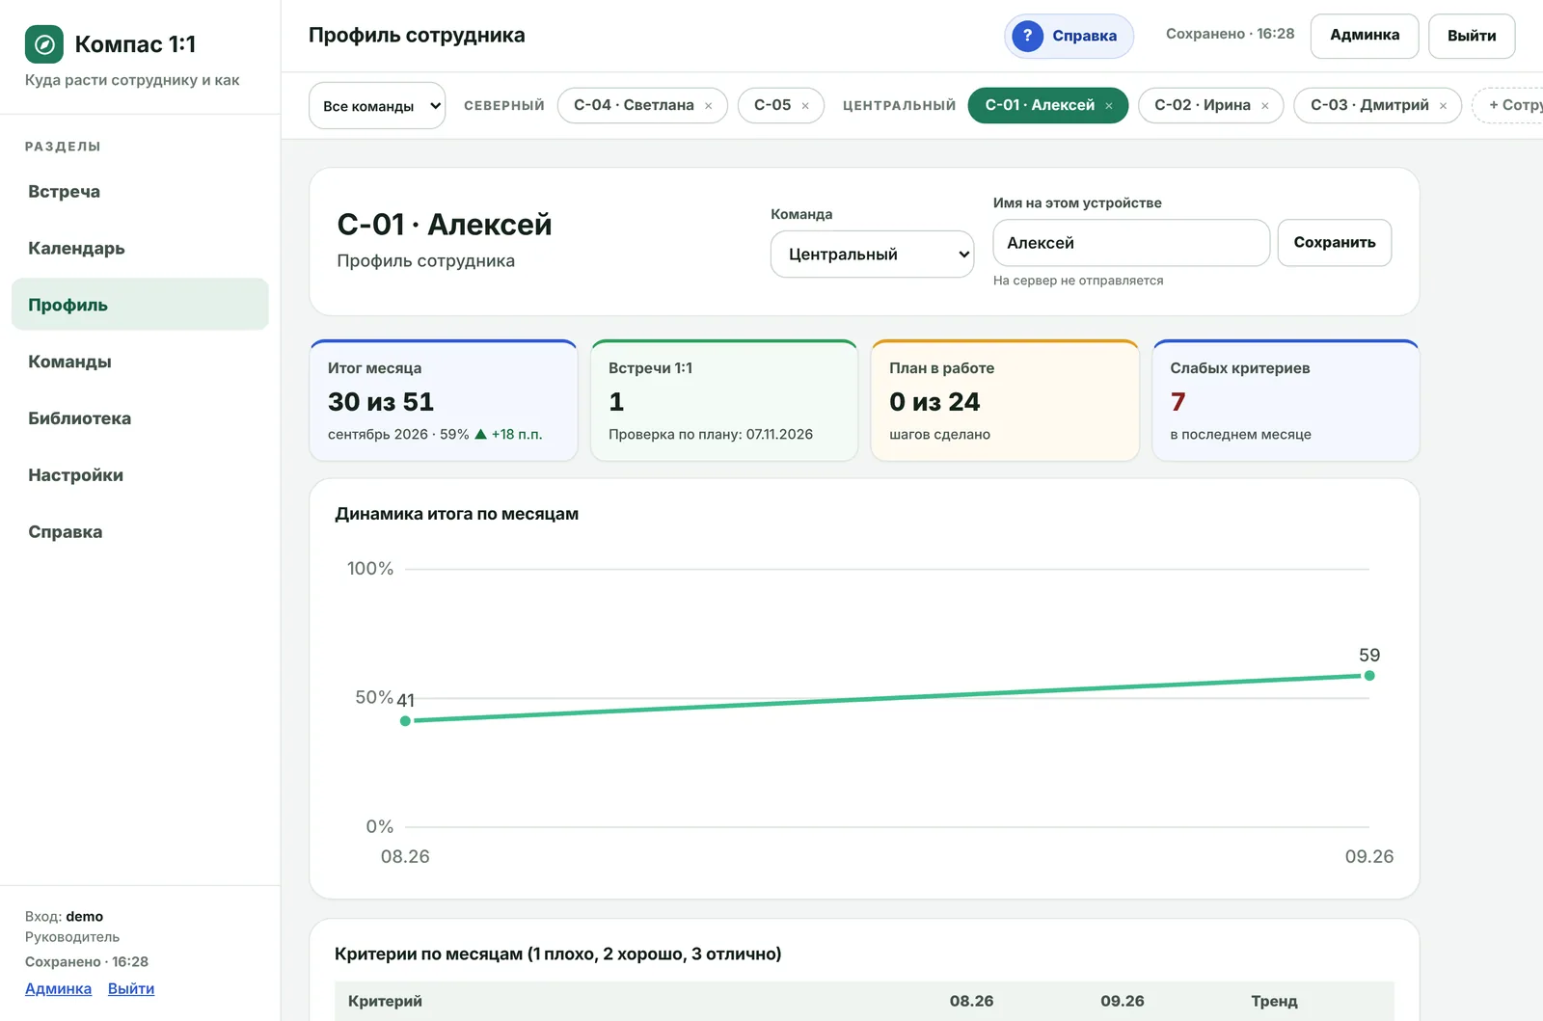The width and height of the screenshot is (1543, 1021).
Task: Click the Тренд column header
Action: (x=1274, y=1002)
